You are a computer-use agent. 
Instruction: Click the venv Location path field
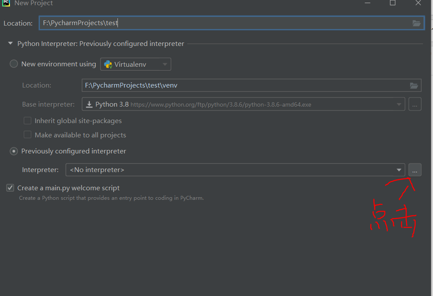coord(251,85)
